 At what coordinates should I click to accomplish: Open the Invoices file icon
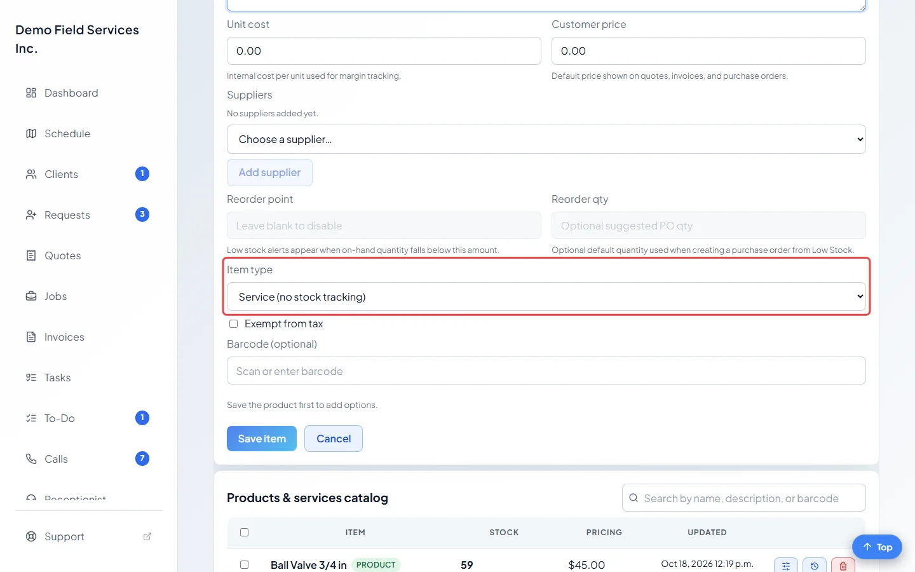[x=31, y=337]
